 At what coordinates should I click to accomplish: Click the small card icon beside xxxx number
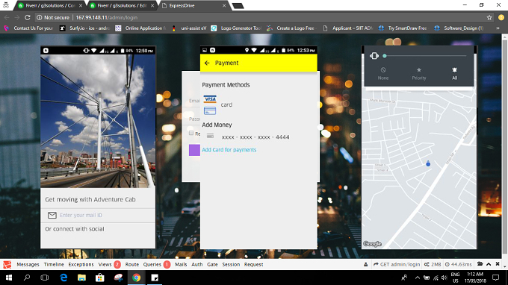(210, 137)
